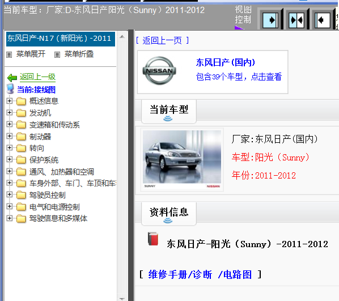
Task: Click the computer icon beside 当前:接线图
Action: click(11, 89)
